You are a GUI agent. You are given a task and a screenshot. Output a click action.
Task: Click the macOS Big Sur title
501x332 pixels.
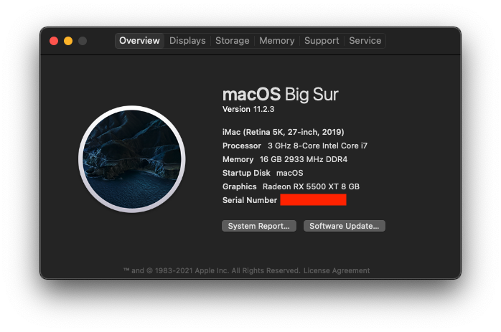point(280,95)
